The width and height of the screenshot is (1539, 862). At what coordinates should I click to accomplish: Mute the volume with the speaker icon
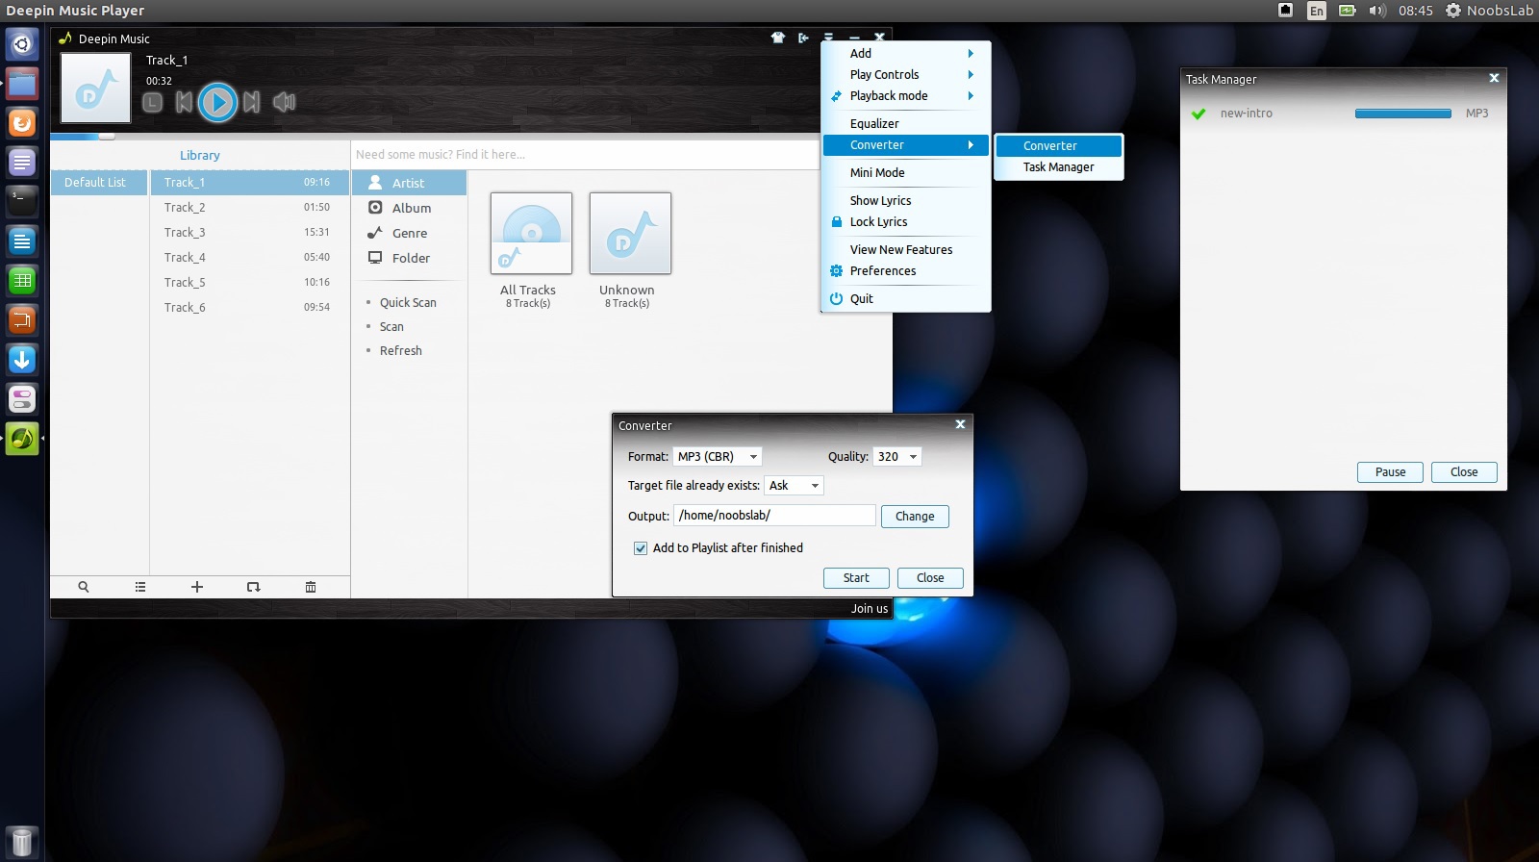click(x=284, y=102)
